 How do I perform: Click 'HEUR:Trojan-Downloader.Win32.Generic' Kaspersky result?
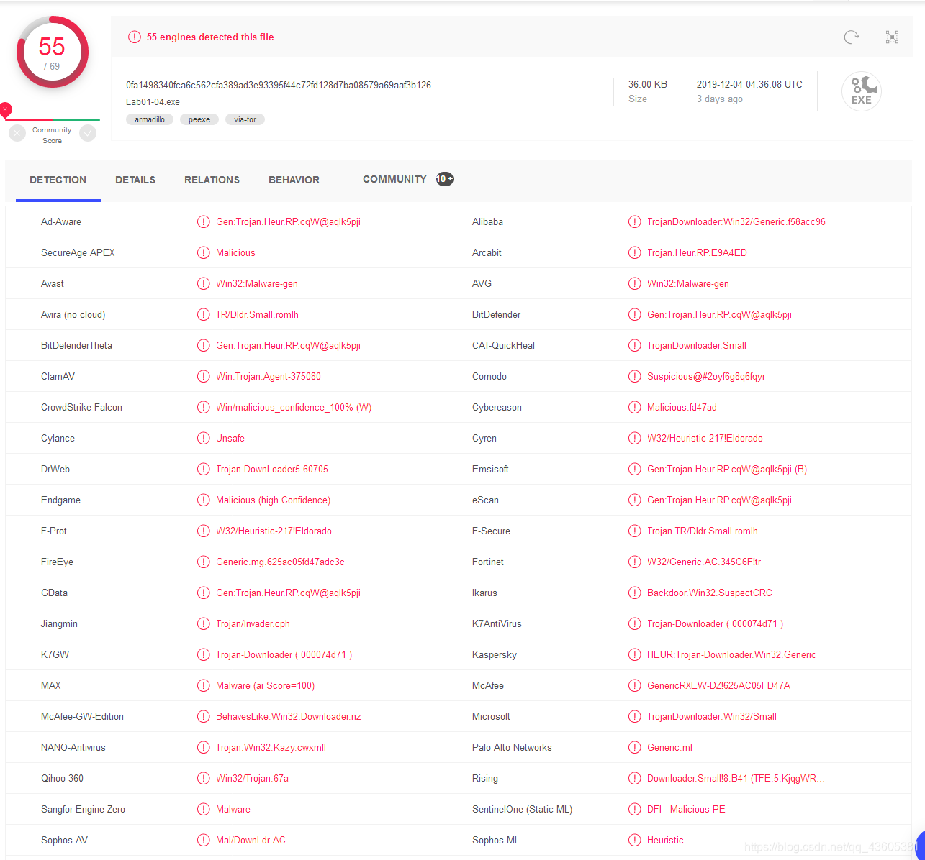731,654
